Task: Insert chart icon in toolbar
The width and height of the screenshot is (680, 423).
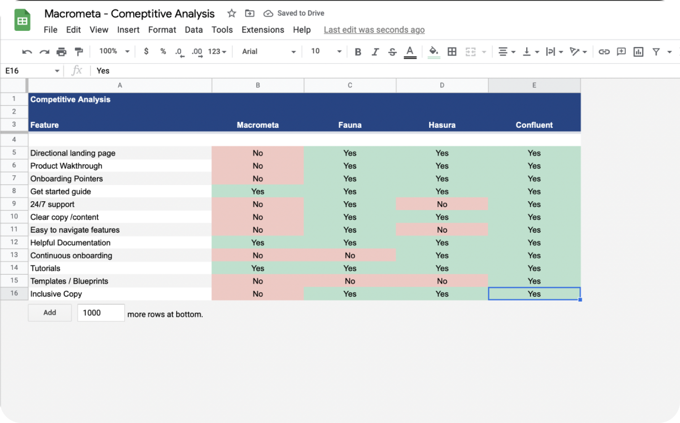Action: click(638, 52)
